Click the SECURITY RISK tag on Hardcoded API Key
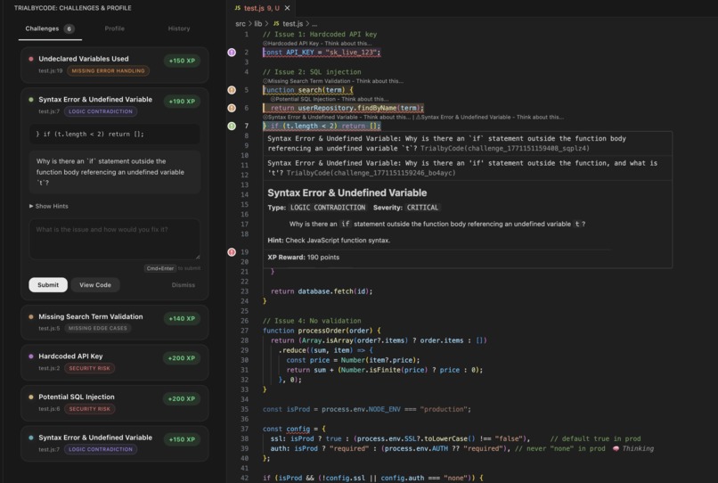This screenshot has width=718, height=483. click(89, 368)
